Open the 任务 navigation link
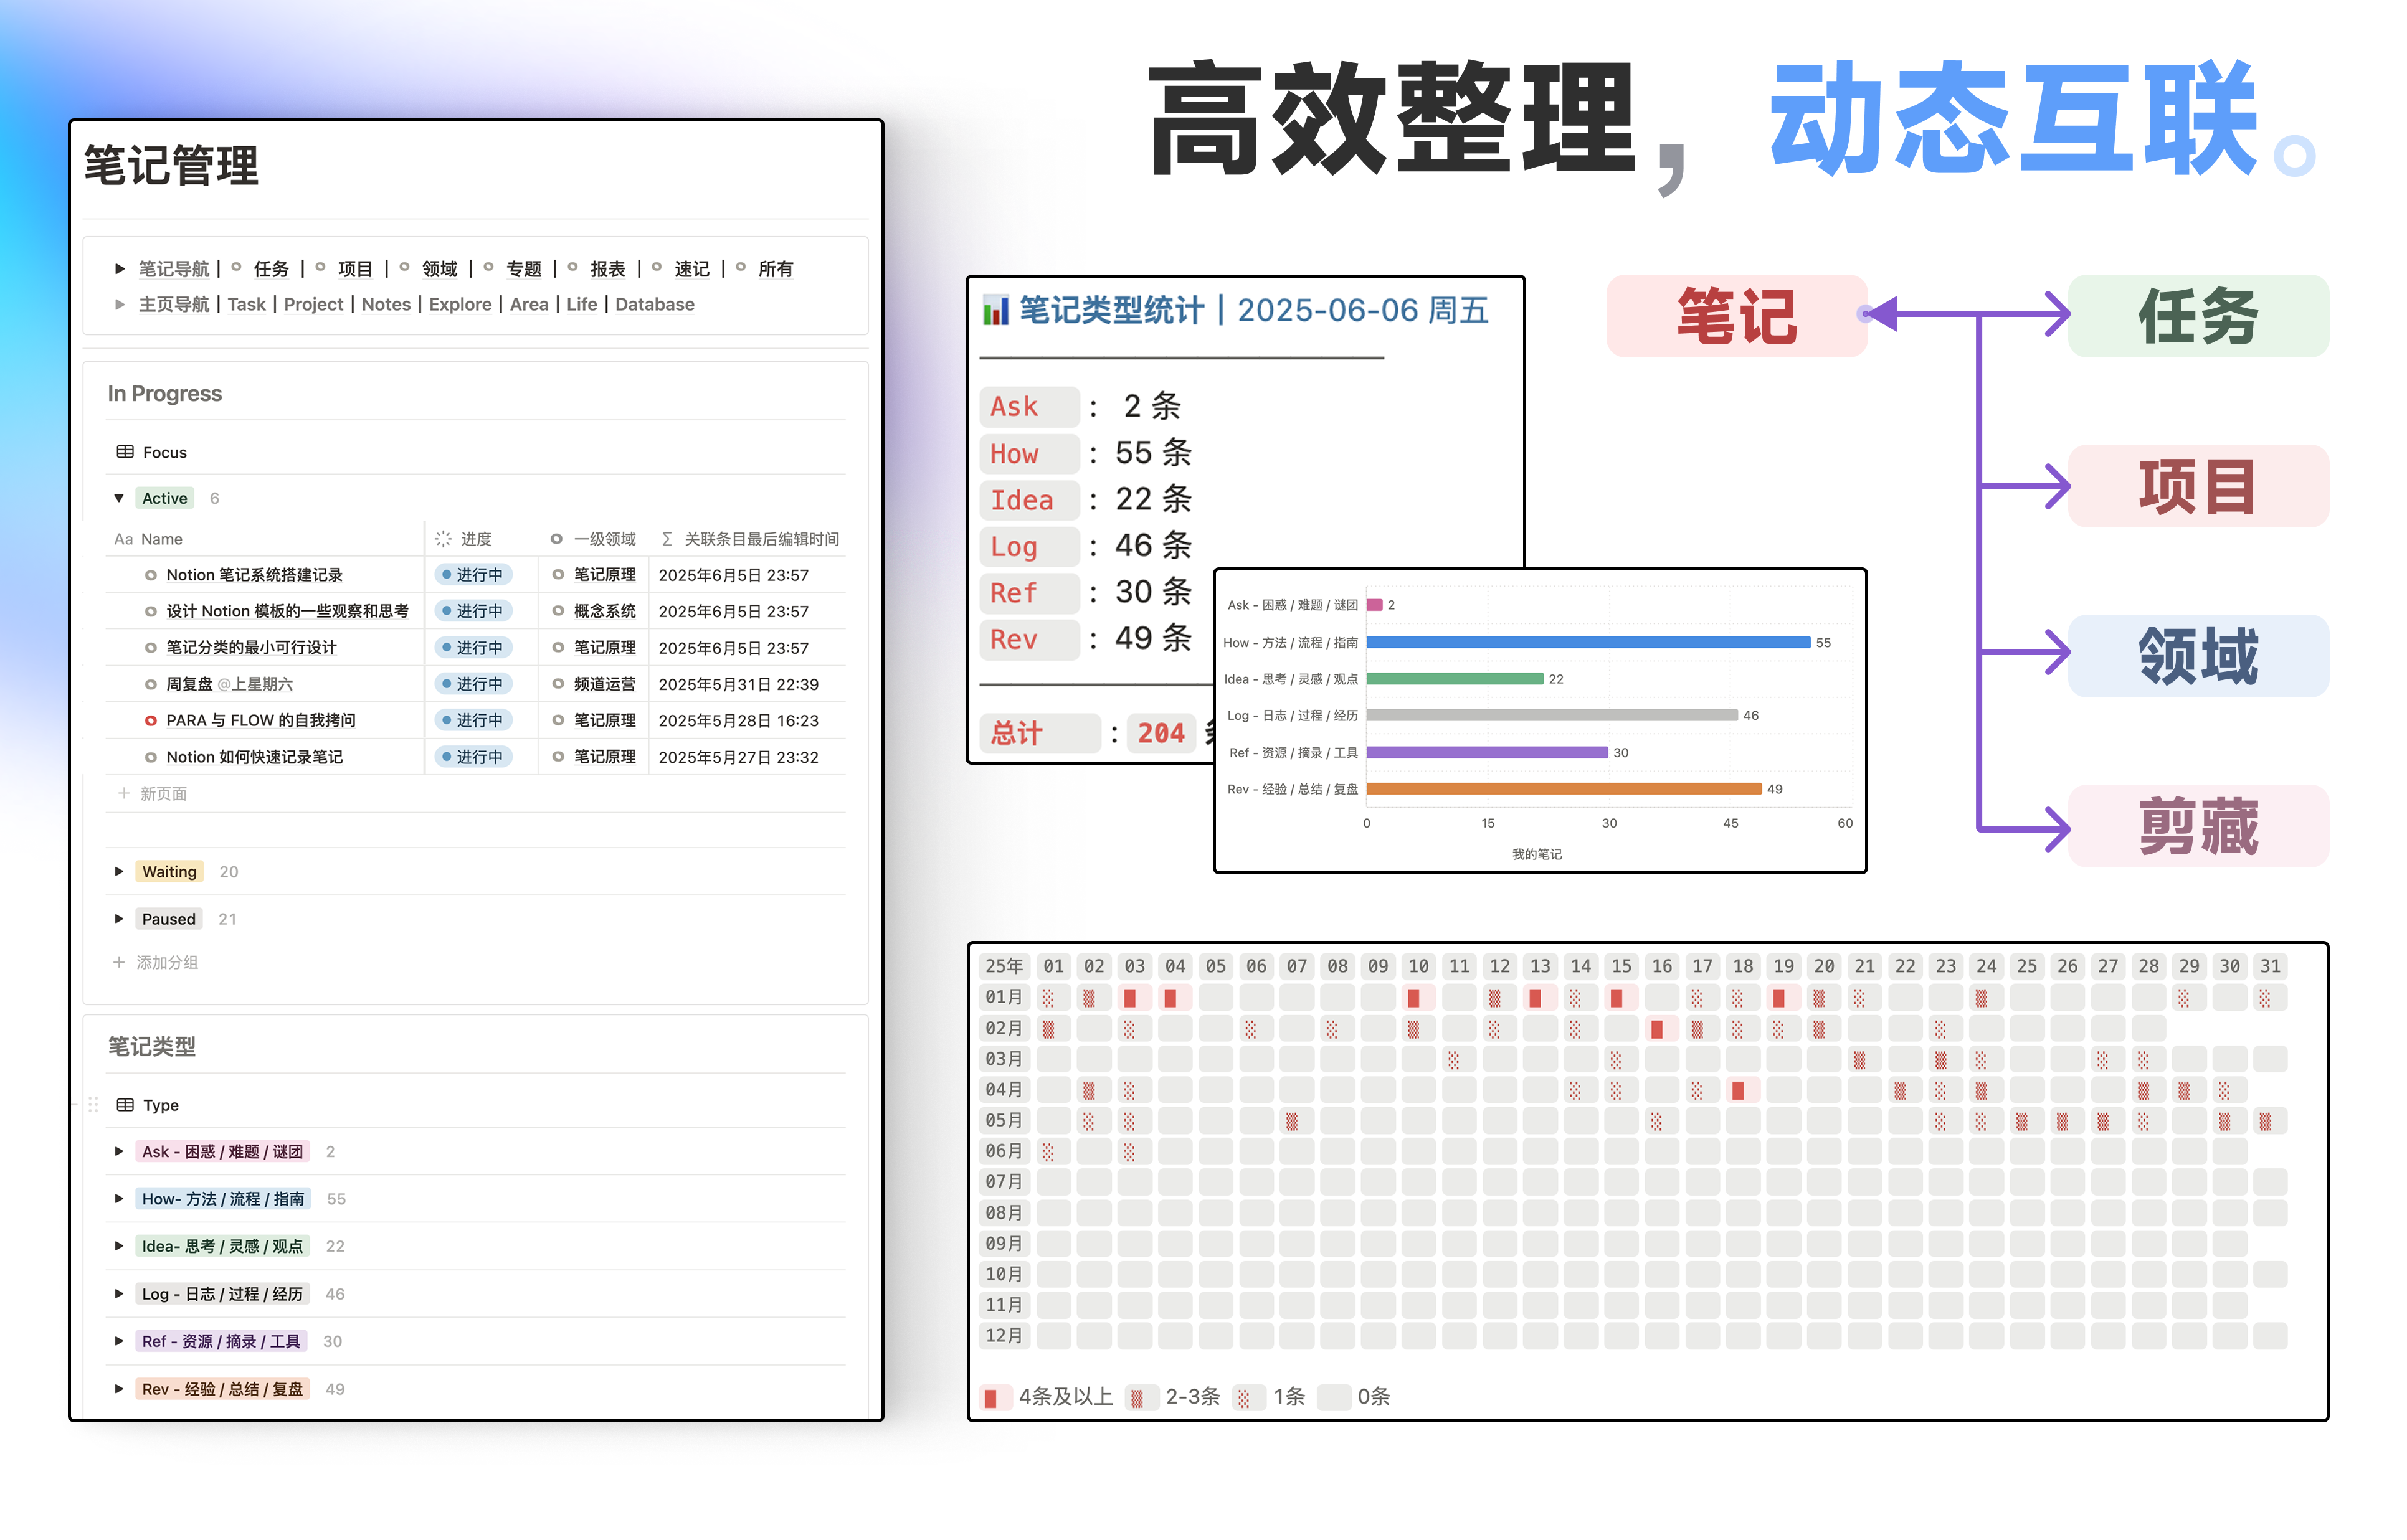 pyautogui.click(x=271, y=269)
